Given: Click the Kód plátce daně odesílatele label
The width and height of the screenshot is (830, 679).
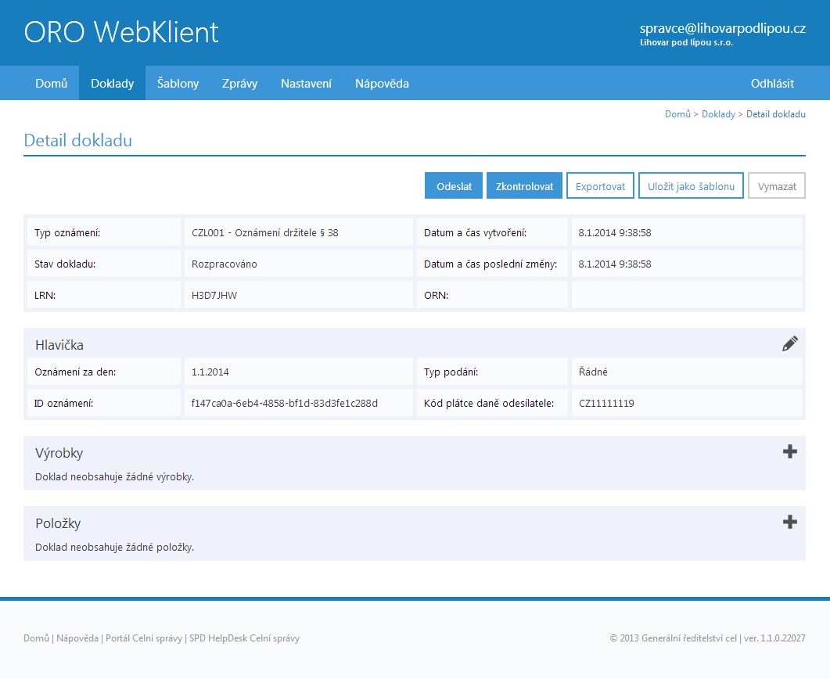Looking at the screenshot, I should (489, 404).
